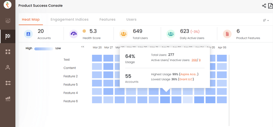Click the Health Score gauge icon
The image size is (273, 127).
click(74, 34)
